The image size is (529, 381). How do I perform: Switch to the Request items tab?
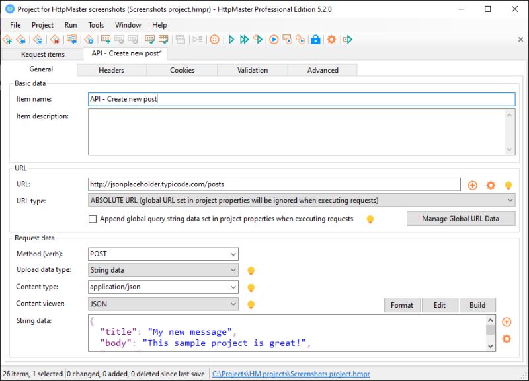pos(42,54)
